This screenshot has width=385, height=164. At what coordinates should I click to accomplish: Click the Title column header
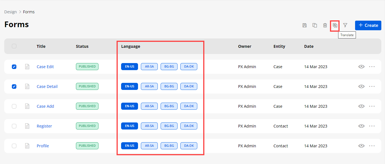point(41,46)
